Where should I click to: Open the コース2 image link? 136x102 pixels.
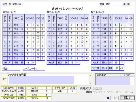(x=129, y=92)
